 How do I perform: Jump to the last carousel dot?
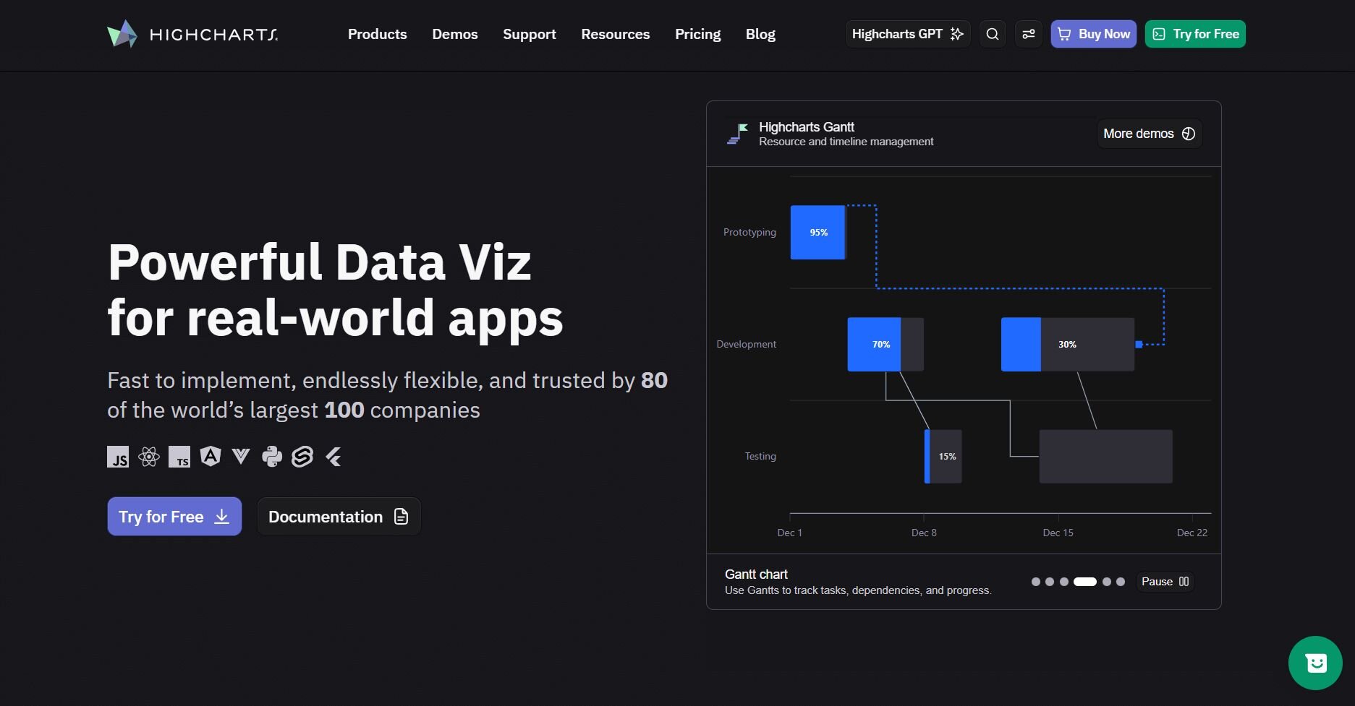(x=1121, y=582)
